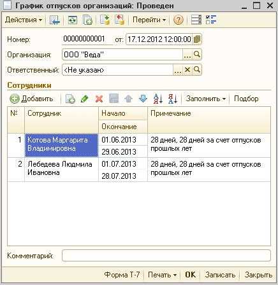Click the magnifier icon next to ООО "Веда"
The image size is (278, 285).
tap(197, 55)
